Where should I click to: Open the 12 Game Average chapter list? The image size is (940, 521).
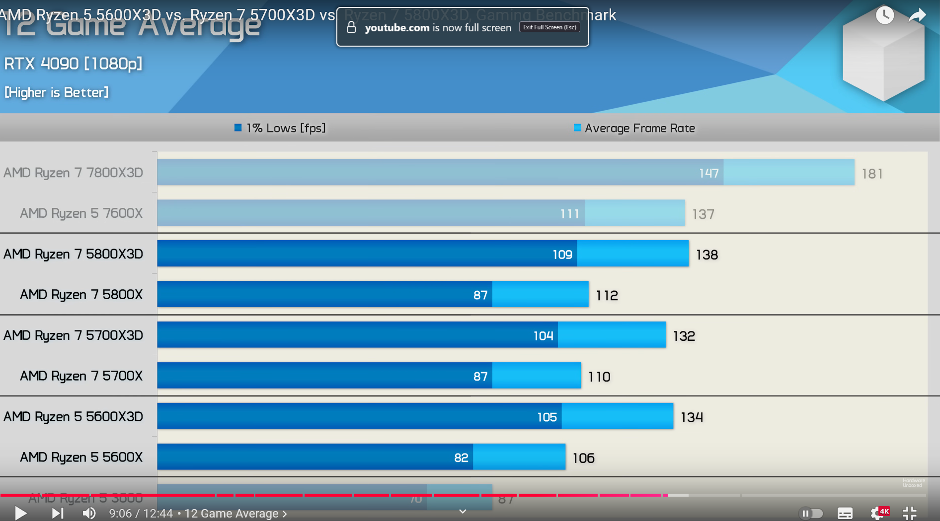(x=235, y=514)
